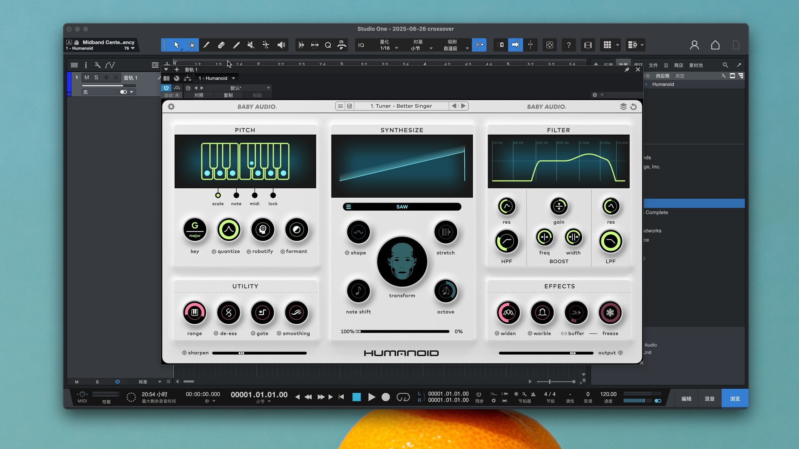
Task: Toggle snap to grid button
Action: (x=479, y=45)
